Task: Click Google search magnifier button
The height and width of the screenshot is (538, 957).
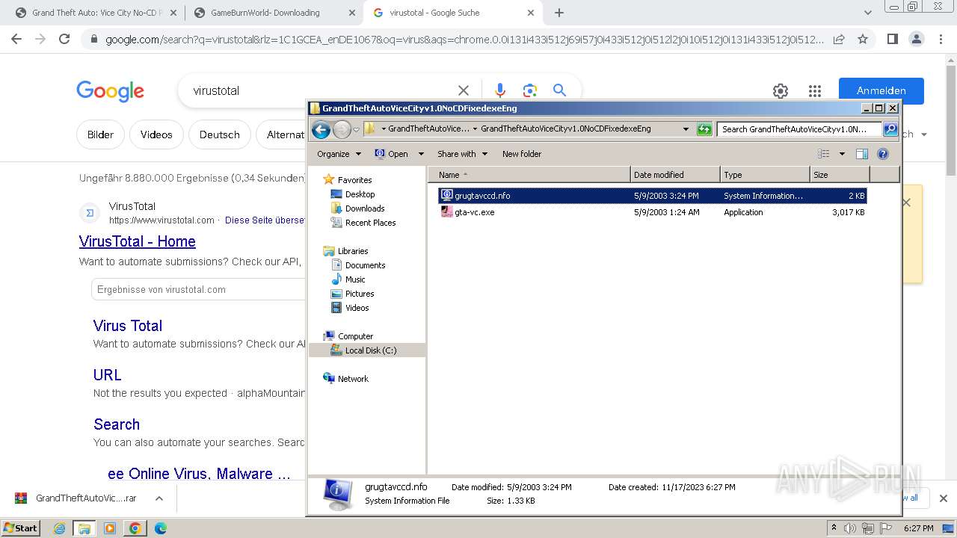Action: point(559,90)
